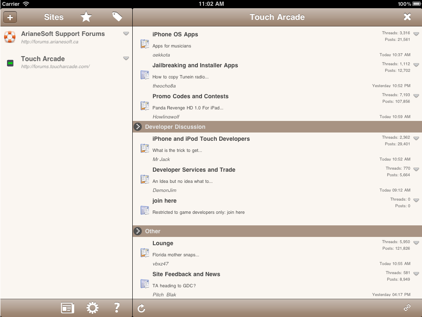Refresh the Touch Arcade forum list
Viewport: 422px width, 317px height.
pos(141,308)
